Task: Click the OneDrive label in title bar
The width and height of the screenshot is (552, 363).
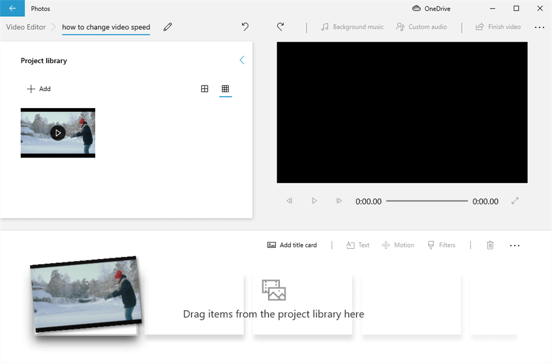Action: tap(437, 9)
